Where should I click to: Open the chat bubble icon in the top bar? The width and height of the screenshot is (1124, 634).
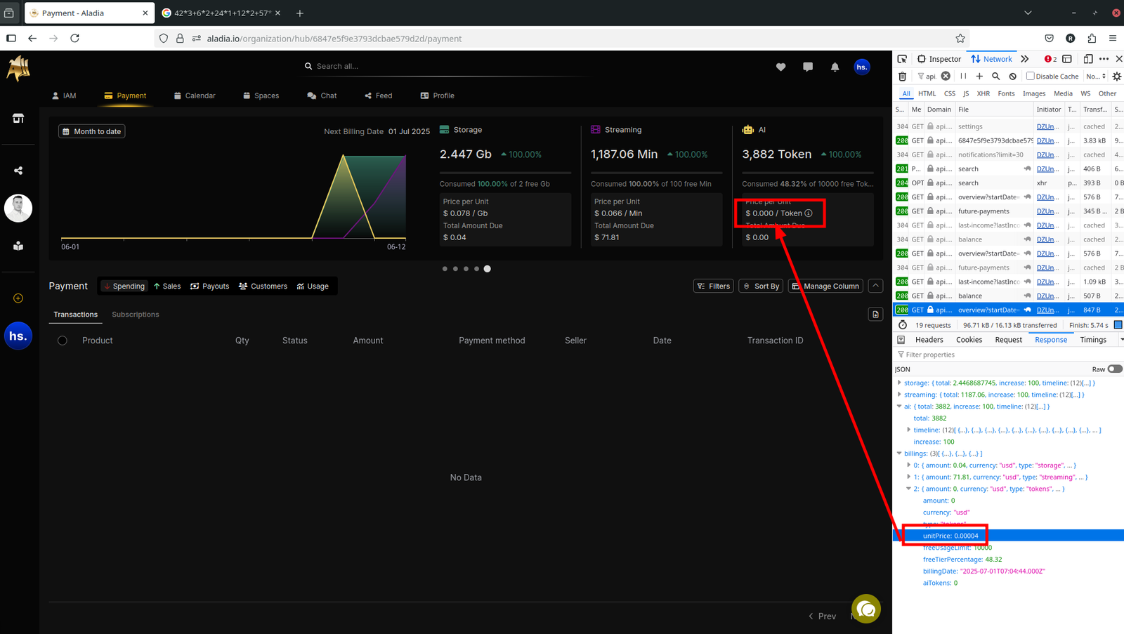pyautogui.click(x=808, y=67)
